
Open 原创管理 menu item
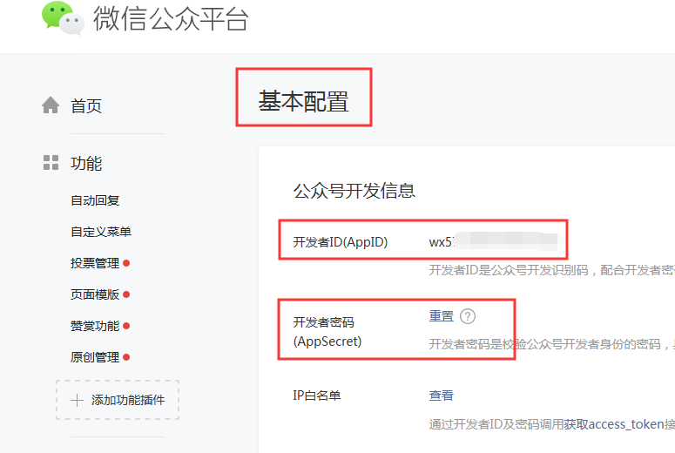[x=95, y=357]
